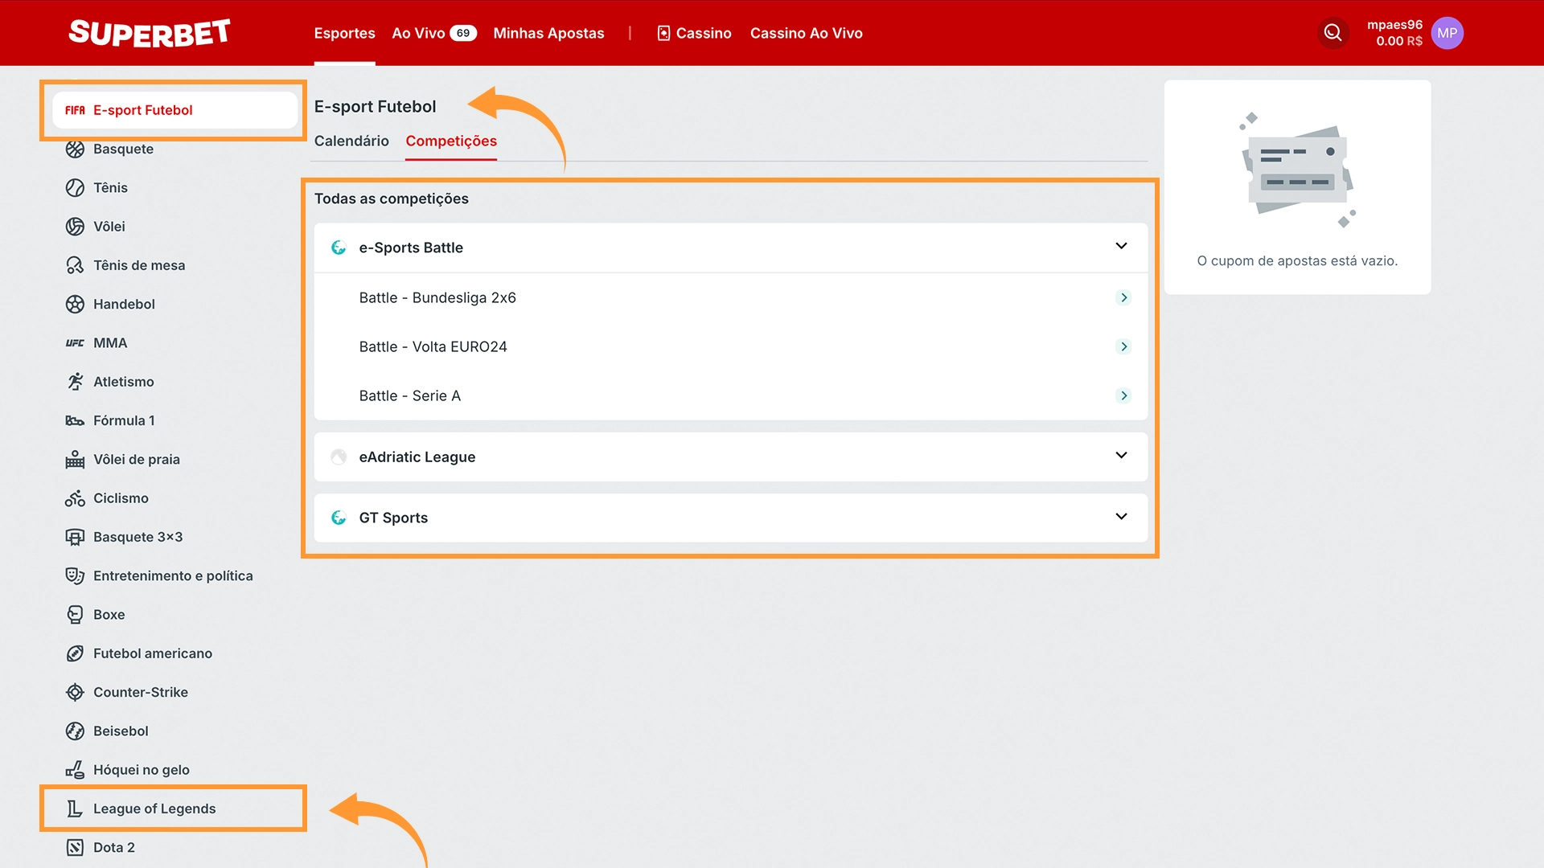Image resolution: width=1544 pixels, height=868 pixels.
Task: Click the GT Sports globe icon
Action: click(x=339, y=518)
